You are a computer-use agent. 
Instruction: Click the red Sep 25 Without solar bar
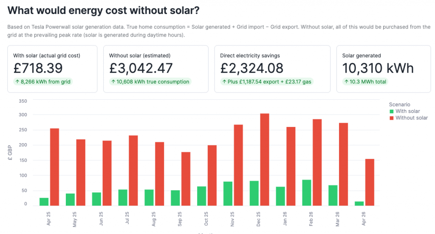(186, 179)
